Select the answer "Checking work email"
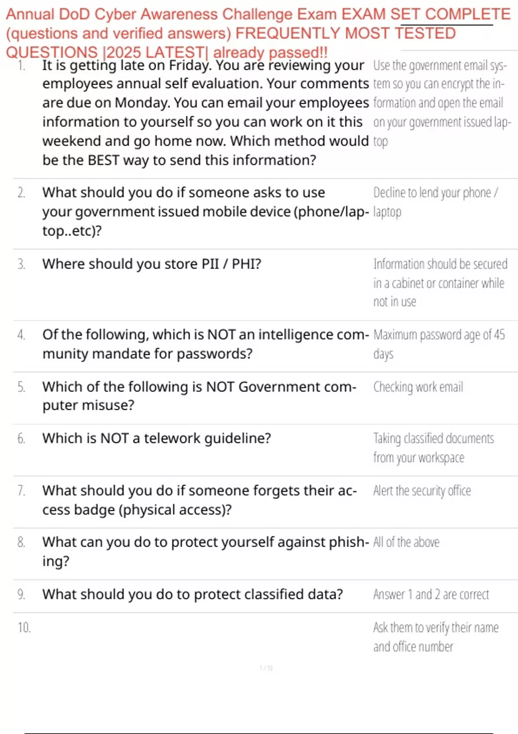This screenshot has width=518, height=734. (418, 387)
